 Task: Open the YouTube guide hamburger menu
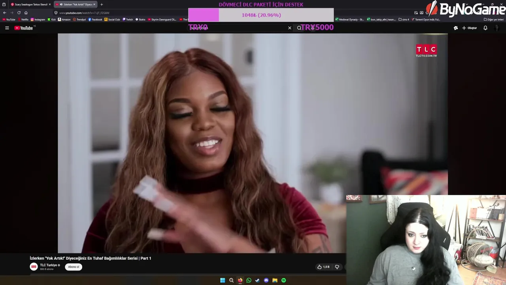point(7,28)
